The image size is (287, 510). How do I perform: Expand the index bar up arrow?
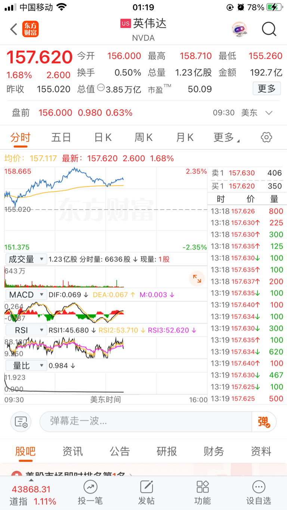pos(31,480)
